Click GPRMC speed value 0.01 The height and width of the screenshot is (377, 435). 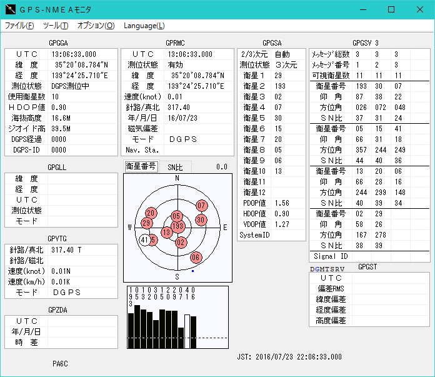point(175,97)
